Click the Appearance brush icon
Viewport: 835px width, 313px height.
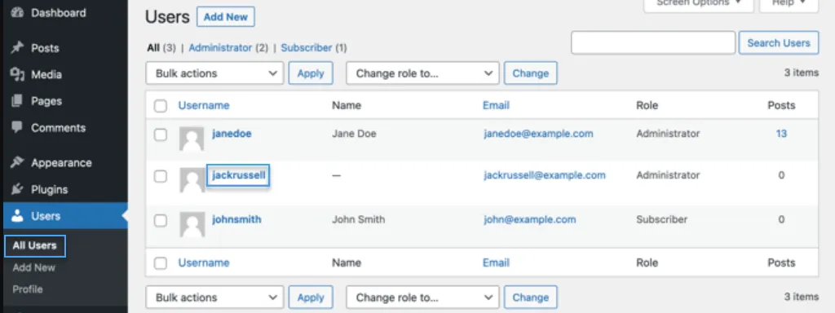point(18,163)
